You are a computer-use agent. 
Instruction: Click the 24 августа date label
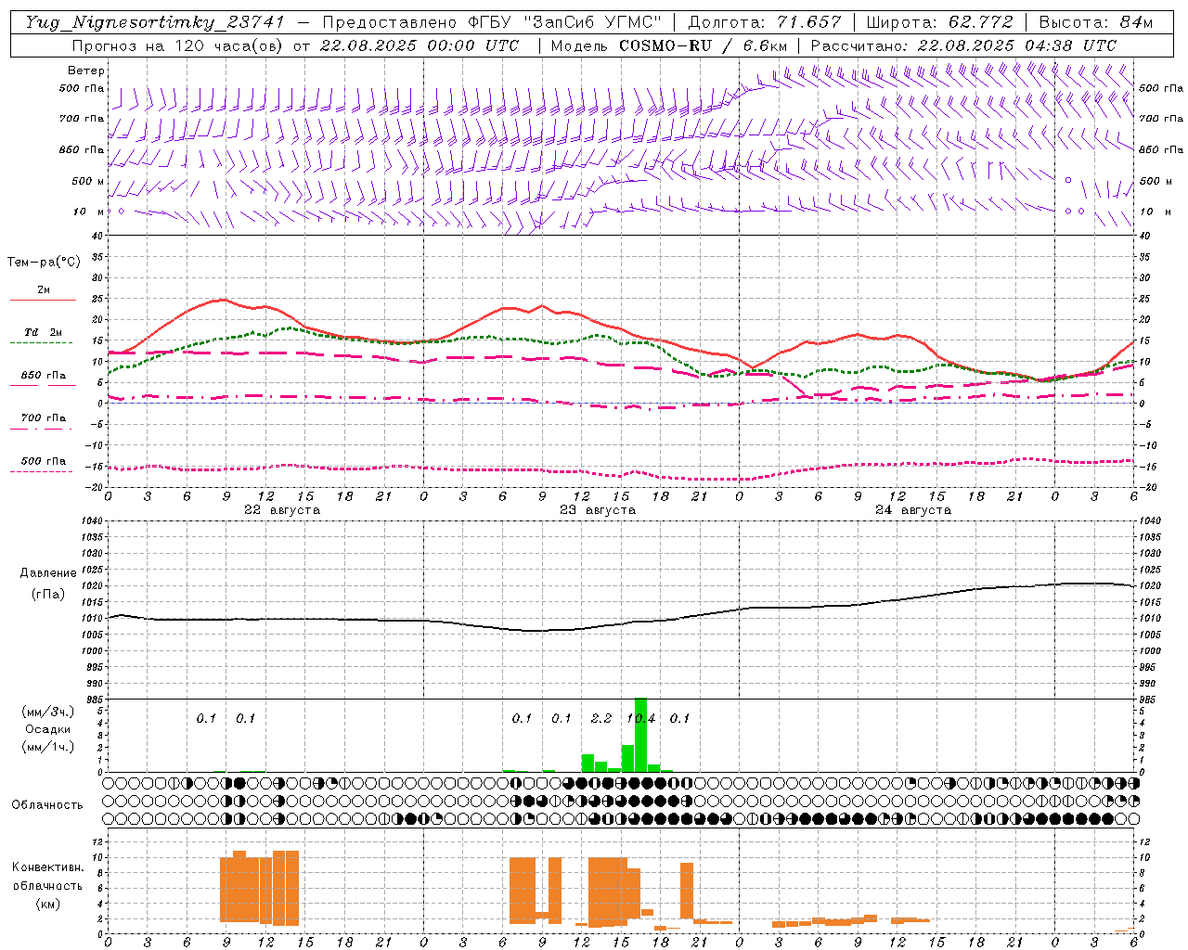pyautogui.click(x=913, y=510)
